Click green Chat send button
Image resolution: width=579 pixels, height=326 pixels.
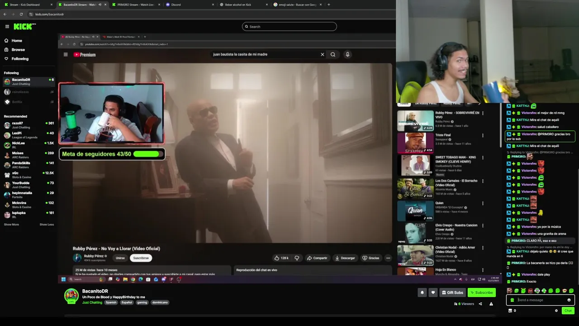pos(568,311)
